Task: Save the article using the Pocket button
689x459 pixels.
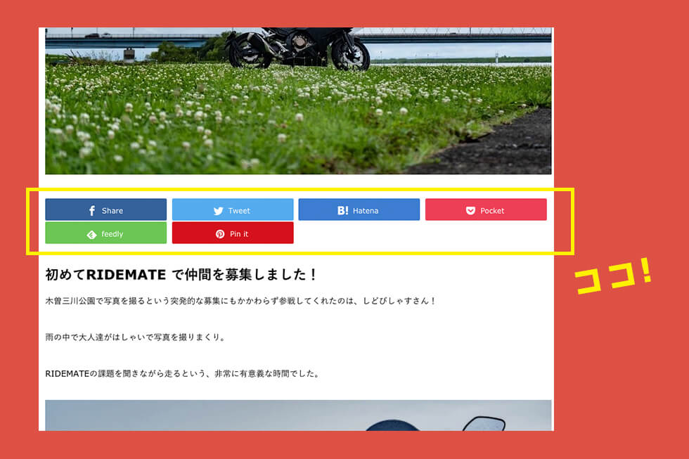Action: coord(486,209)
